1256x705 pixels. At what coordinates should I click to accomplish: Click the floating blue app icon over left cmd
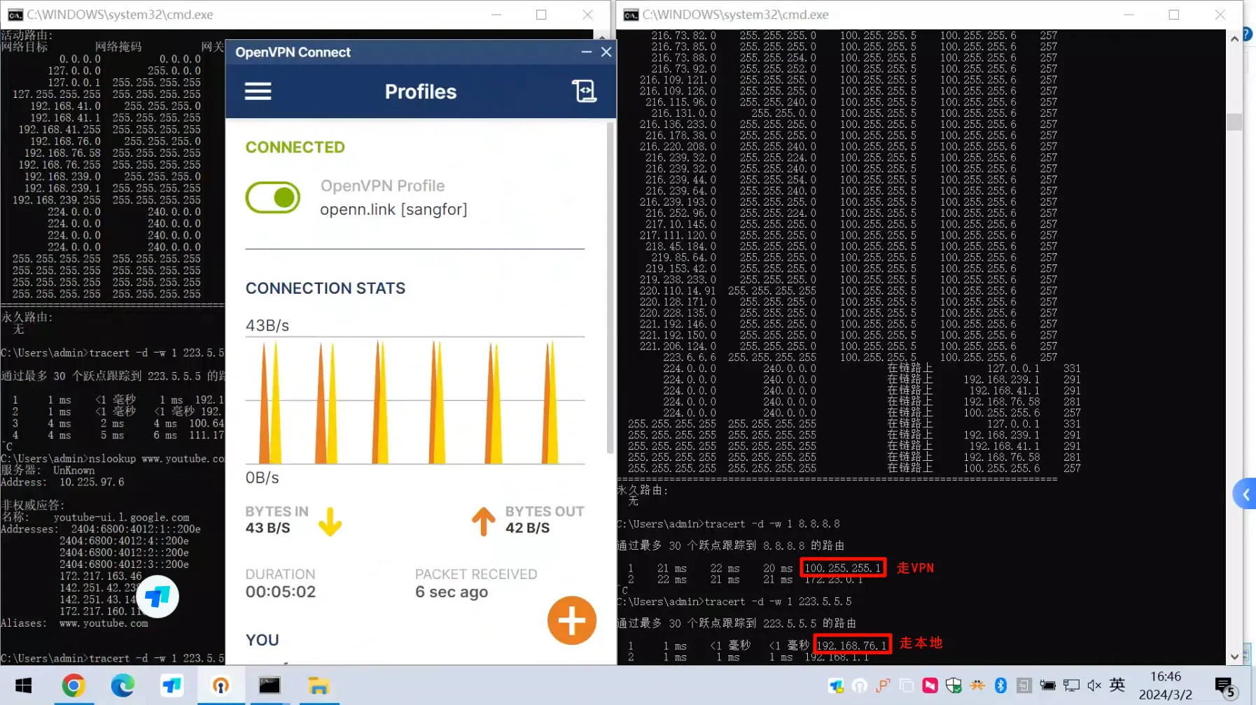[158, 597]
